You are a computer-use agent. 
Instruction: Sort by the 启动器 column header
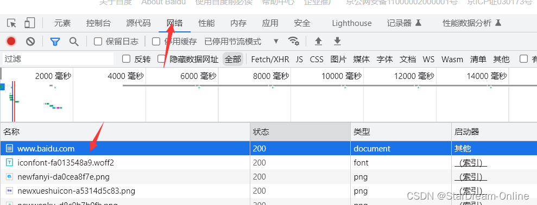pos(494,131)
